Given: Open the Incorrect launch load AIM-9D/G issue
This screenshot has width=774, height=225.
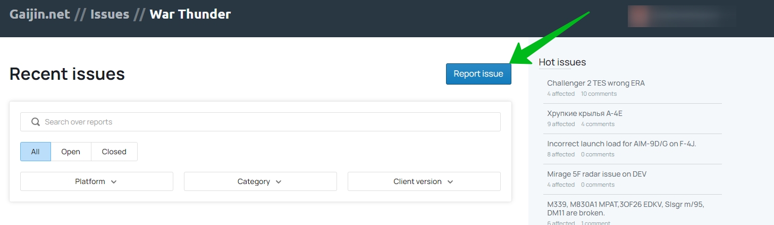Looking at the screenshot, I should tap(621, 144).
